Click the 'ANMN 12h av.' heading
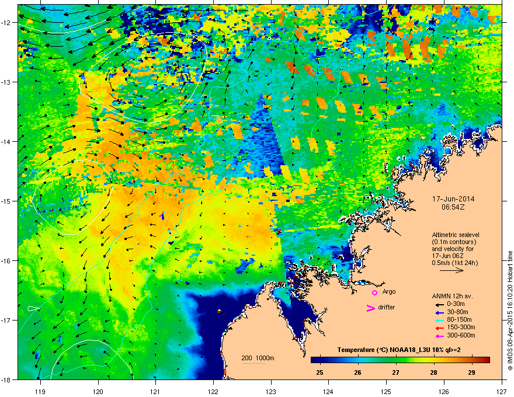 point(452,296)
